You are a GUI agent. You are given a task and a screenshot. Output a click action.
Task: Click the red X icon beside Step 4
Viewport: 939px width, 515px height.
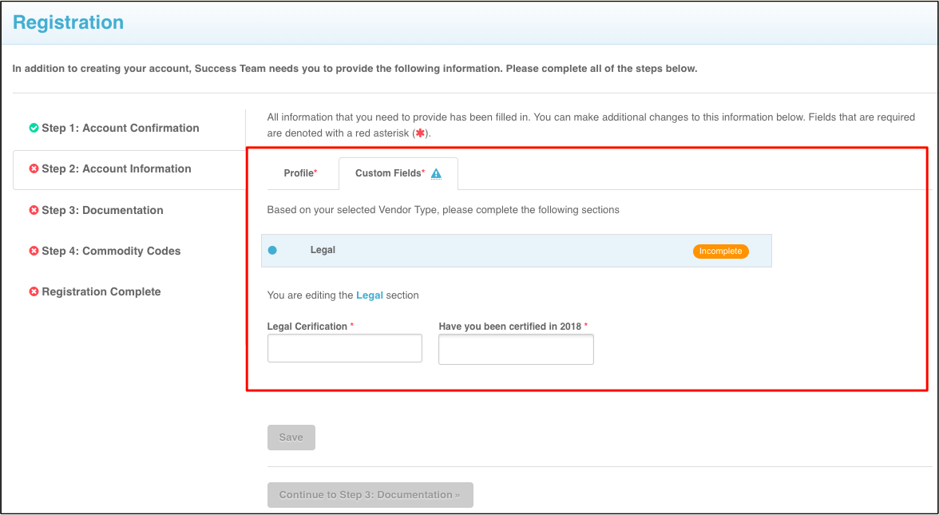pyautogui.click(x=34, y=251)
